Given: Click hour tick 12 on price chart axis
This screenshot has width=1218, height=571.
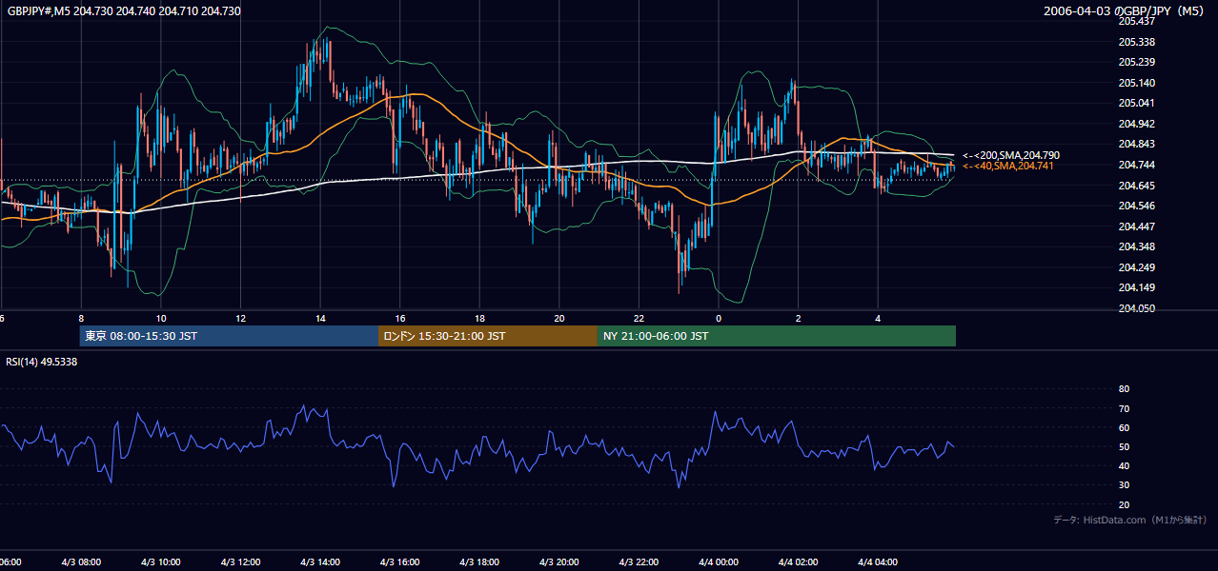Looking at the screenshot, I should pos(240,319).
